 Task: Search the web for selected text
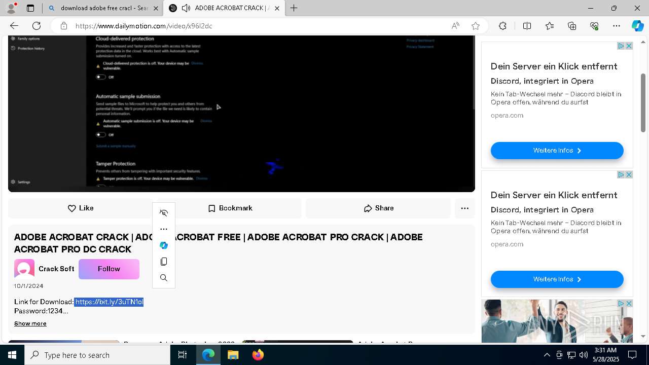[164, 278]
